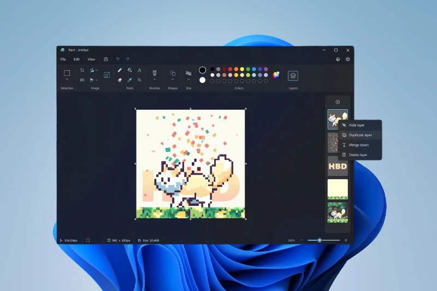The height and width of the screenshot is (291, 437).
Task: Select the fox layer thumbnail at top
Action: click(338, 119)
